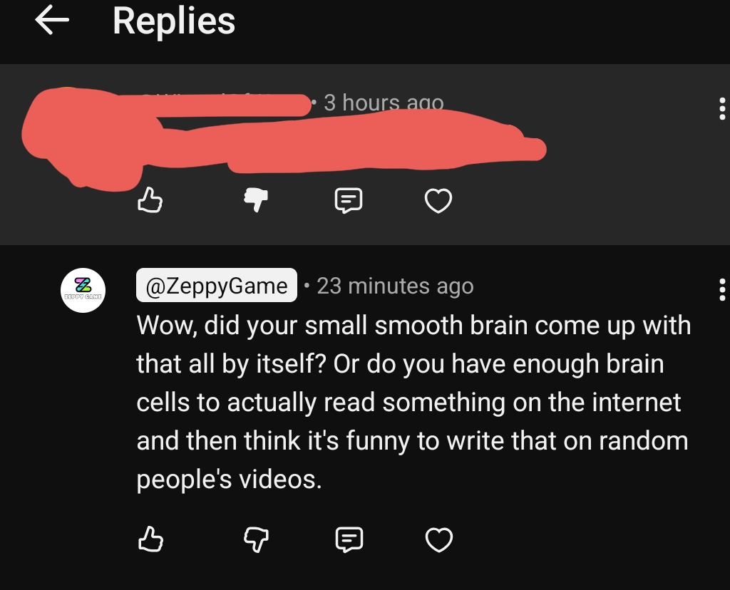Reply to the top redacted comment
This screenshot has height=590, width=730.
point(349,200)
